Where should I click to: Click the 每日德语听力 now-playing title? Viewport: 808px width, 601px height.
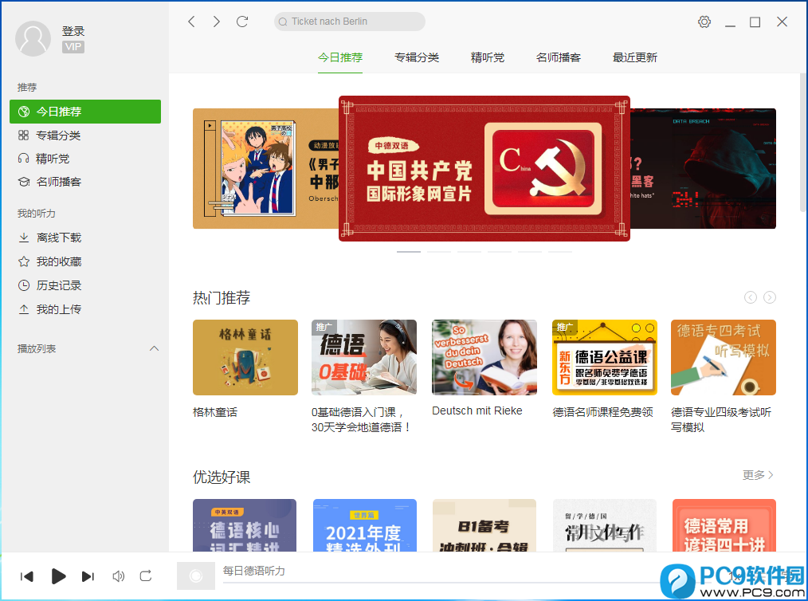coord(253,571)
